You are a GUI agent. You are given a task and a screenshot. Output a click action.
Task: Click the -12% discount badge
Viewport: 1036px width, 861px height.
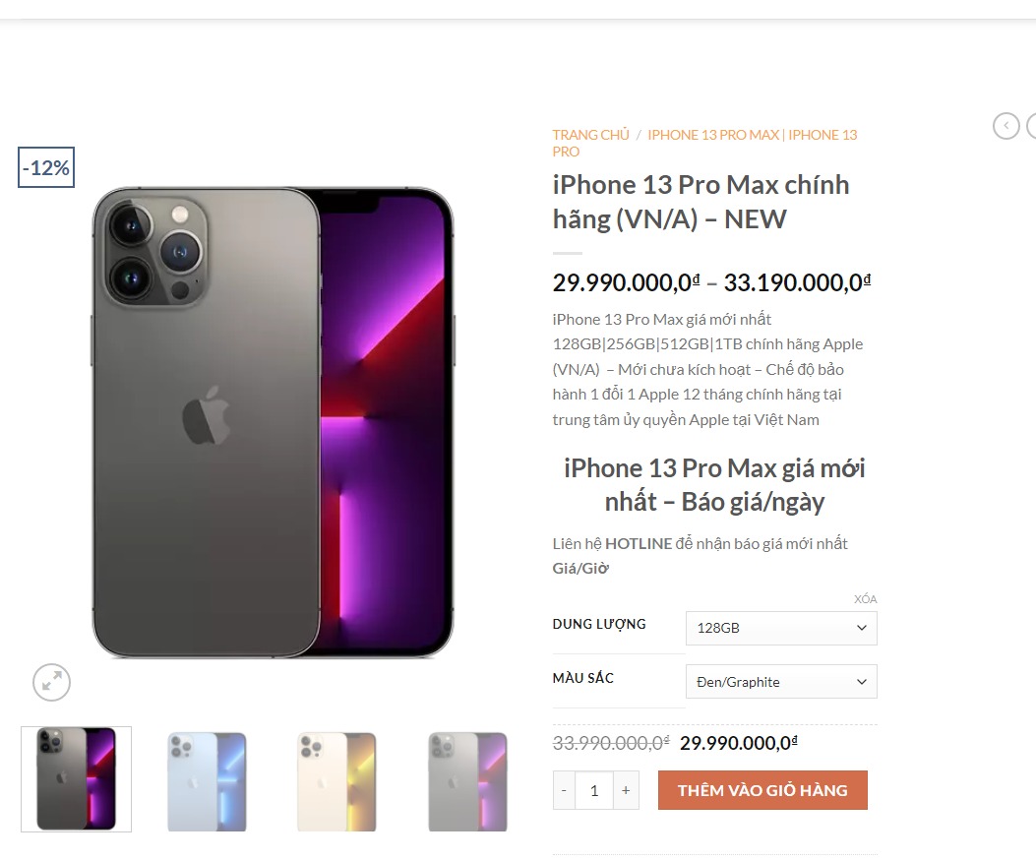pos(46,167)
